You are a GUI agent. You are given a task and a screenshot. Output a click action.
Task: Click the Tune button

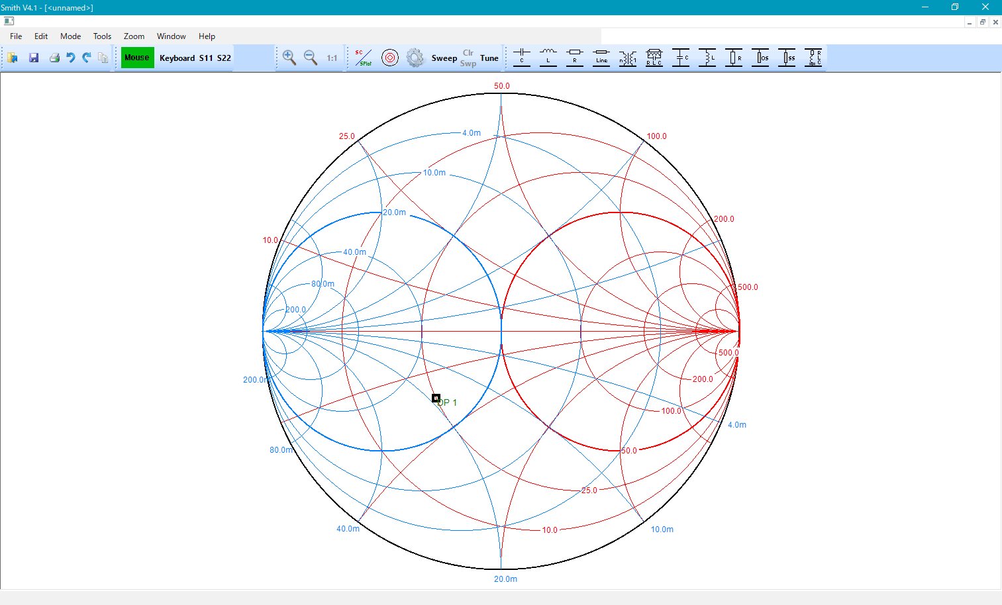click(x=489, y=58)
